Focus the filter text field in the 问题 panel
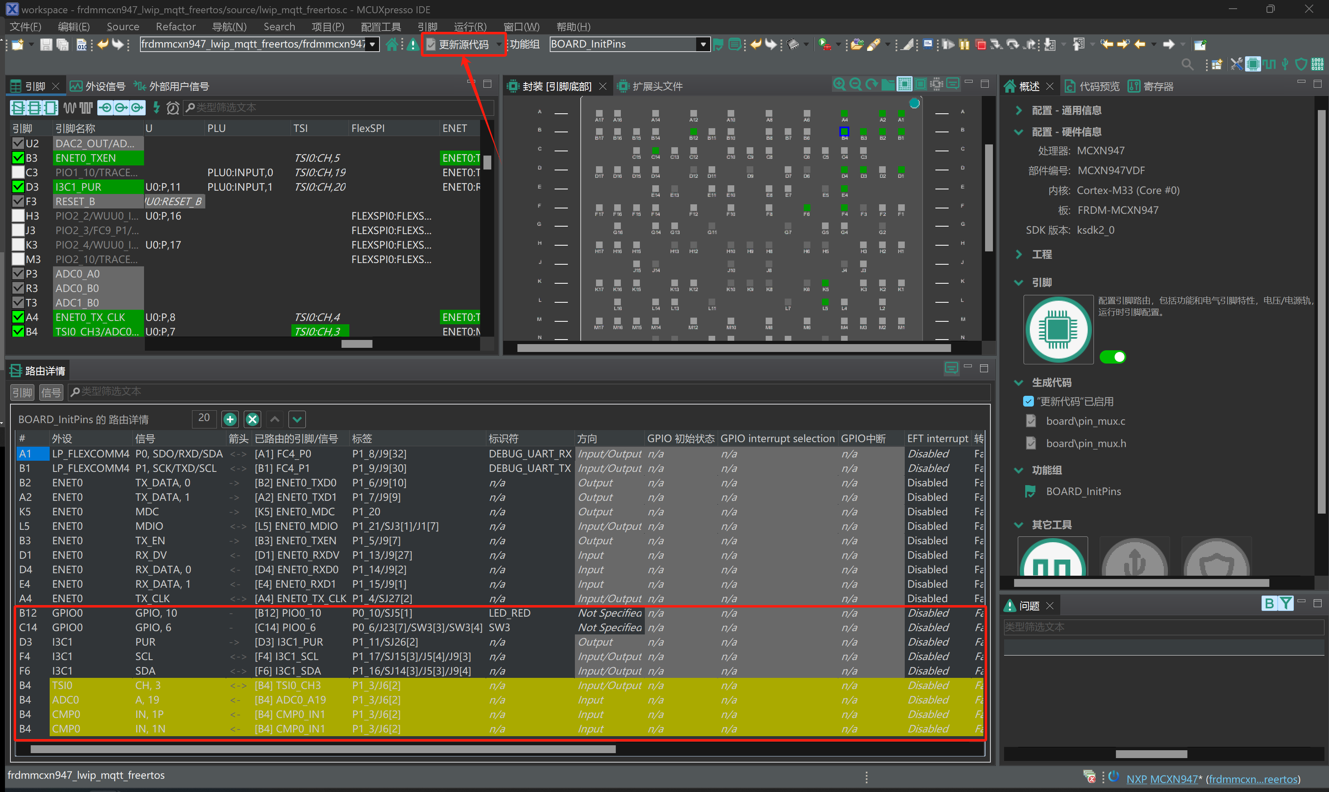The width and height of the screenshot is (1329, 792). (1163, 627)
